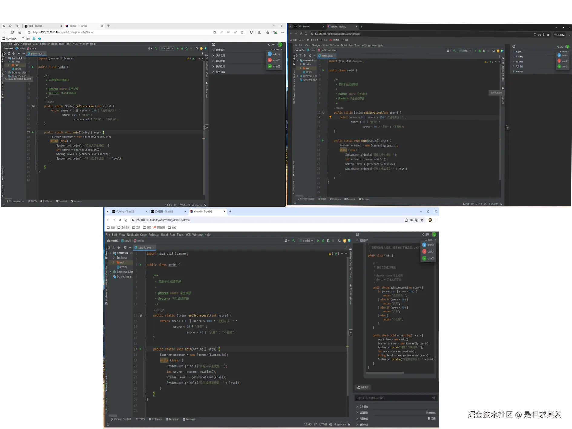Image resolution: width=572 pixels, height=429 pixels.
Task: Reload the page in the bottom browser
Action: tap(120, 220)
